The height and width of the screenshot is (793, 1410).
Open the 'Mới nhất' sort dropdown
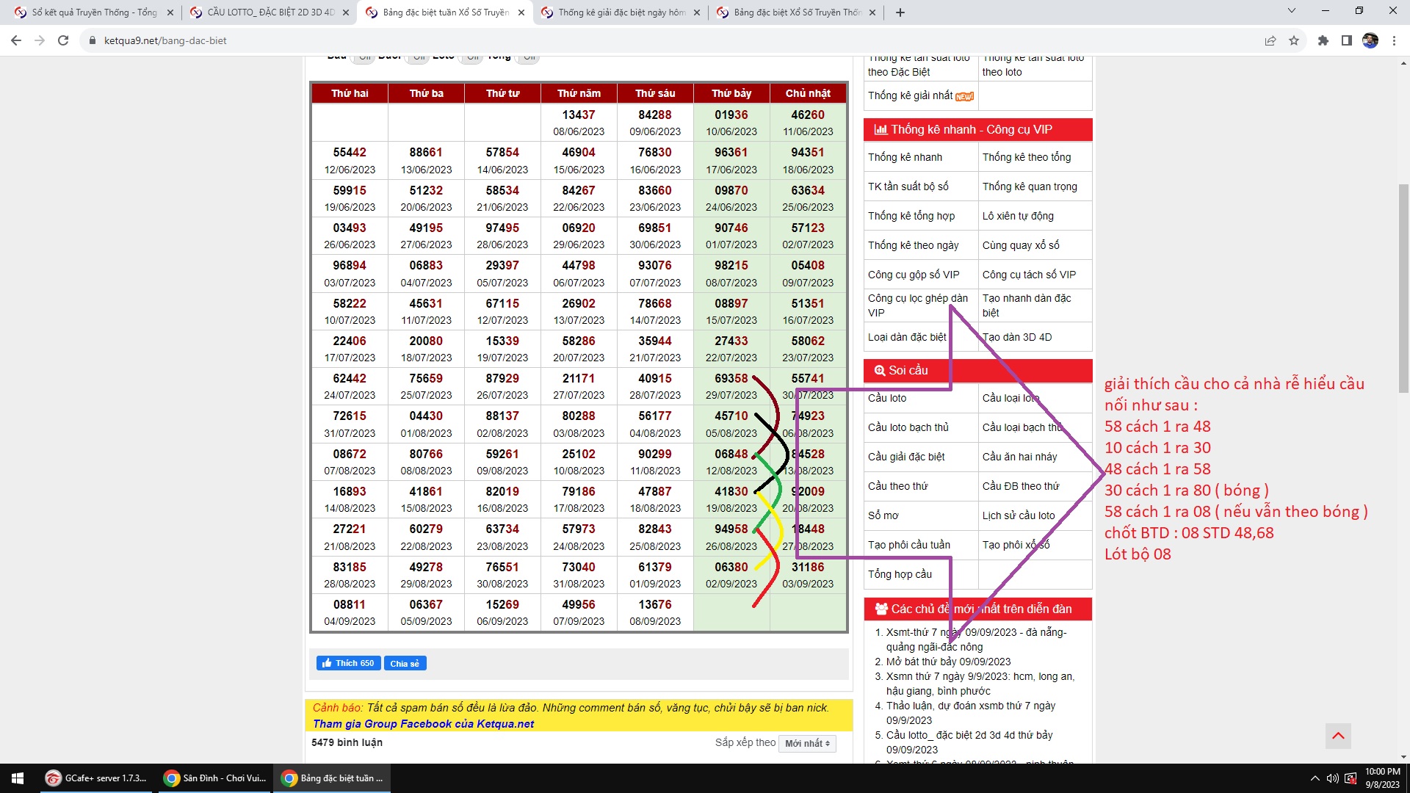(x=807, y=743)
